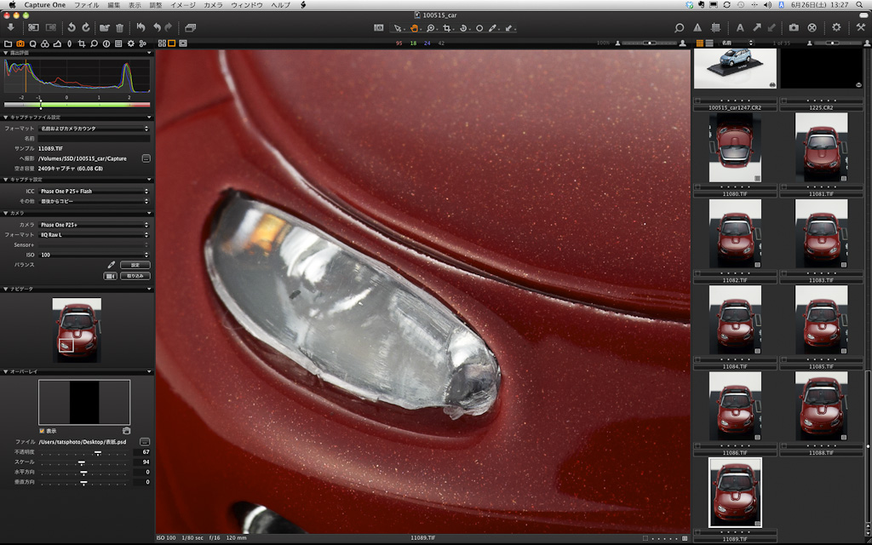The width and height of the screenshot is (872, 545).
Task: Click the rotate left icon
Action: 72,28
